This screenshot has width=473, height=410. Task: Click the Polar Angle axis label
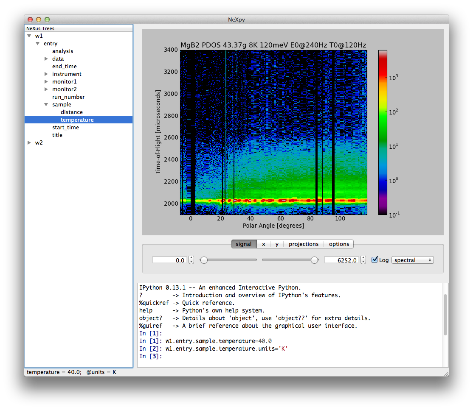pos(273,226)
